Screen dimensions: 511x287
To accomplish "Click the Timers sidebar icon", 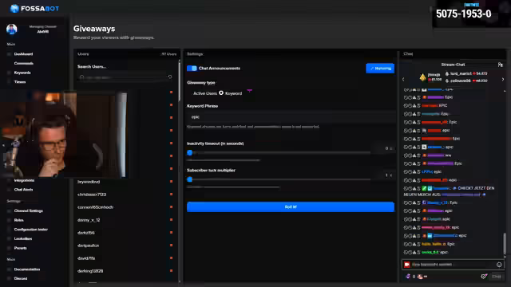I will coord(9,82).
